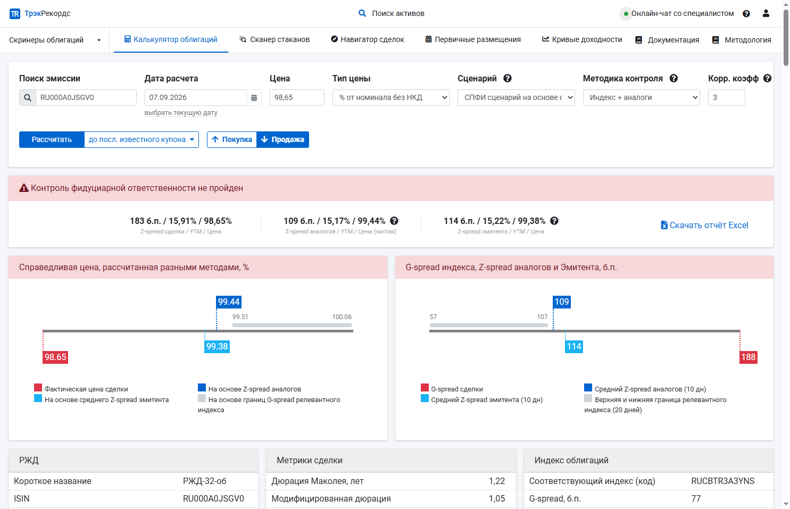Screen dimensions: 790x509
Task: Click dark blue swatch for Средний Z-spread аналогов
Action: tap(588, 388)
